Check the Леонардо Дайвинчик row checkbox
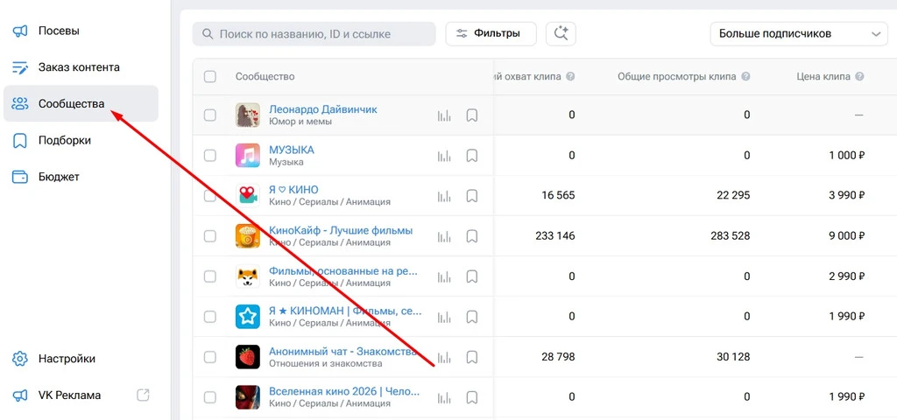The width and height of the screenshot is (897, 420). point(210,115)
